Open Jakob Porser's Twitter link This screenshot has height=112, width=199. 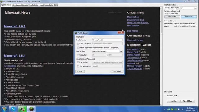tap(133, 58)
